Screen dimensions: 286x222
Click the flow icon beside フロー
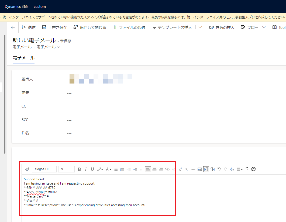243,27
